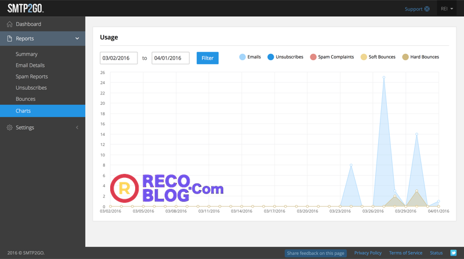
Task: Click the 8-email peak data point
Action: tap(351, 165)
